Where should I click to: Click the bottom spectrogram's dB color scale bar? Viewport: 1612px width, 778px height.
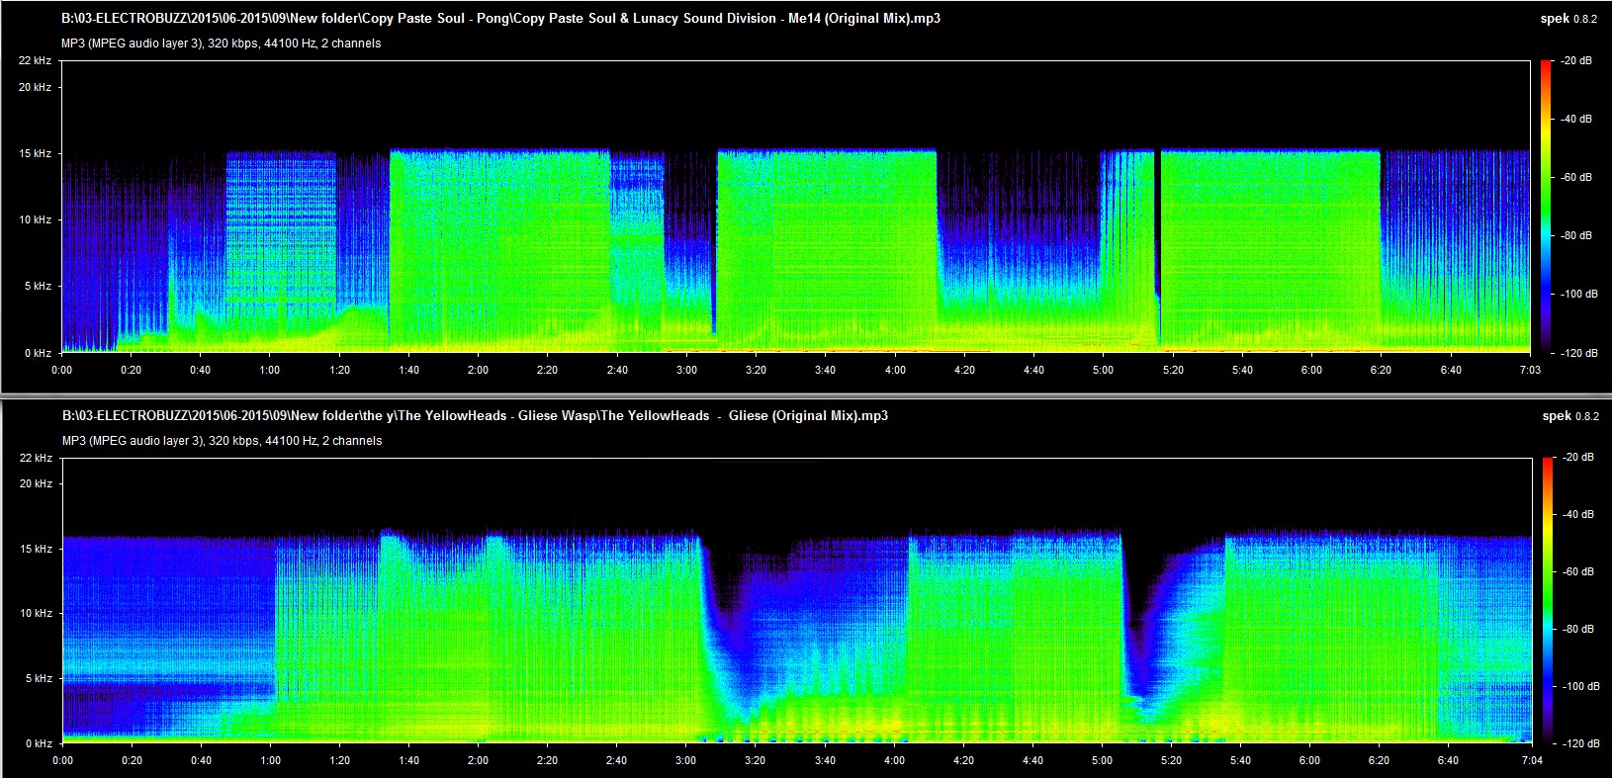point(1546,600)
